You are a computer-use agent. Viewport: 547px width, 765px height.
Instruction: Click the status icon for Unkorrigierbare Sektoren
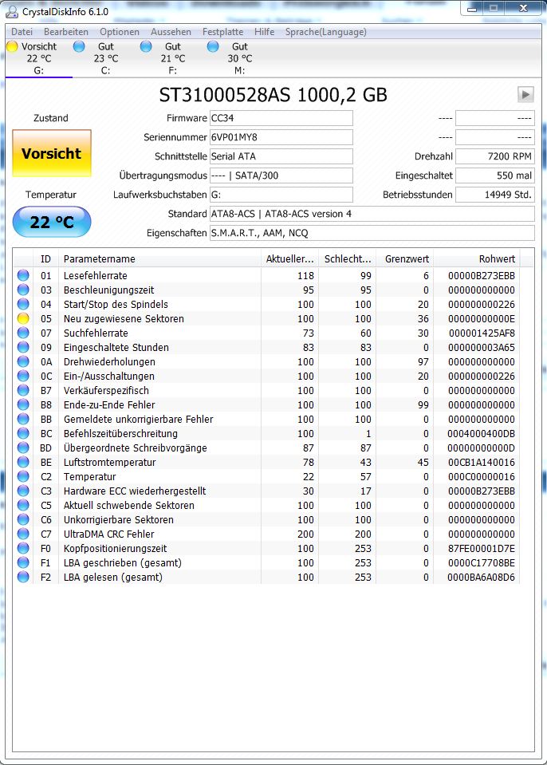[23, 519]
